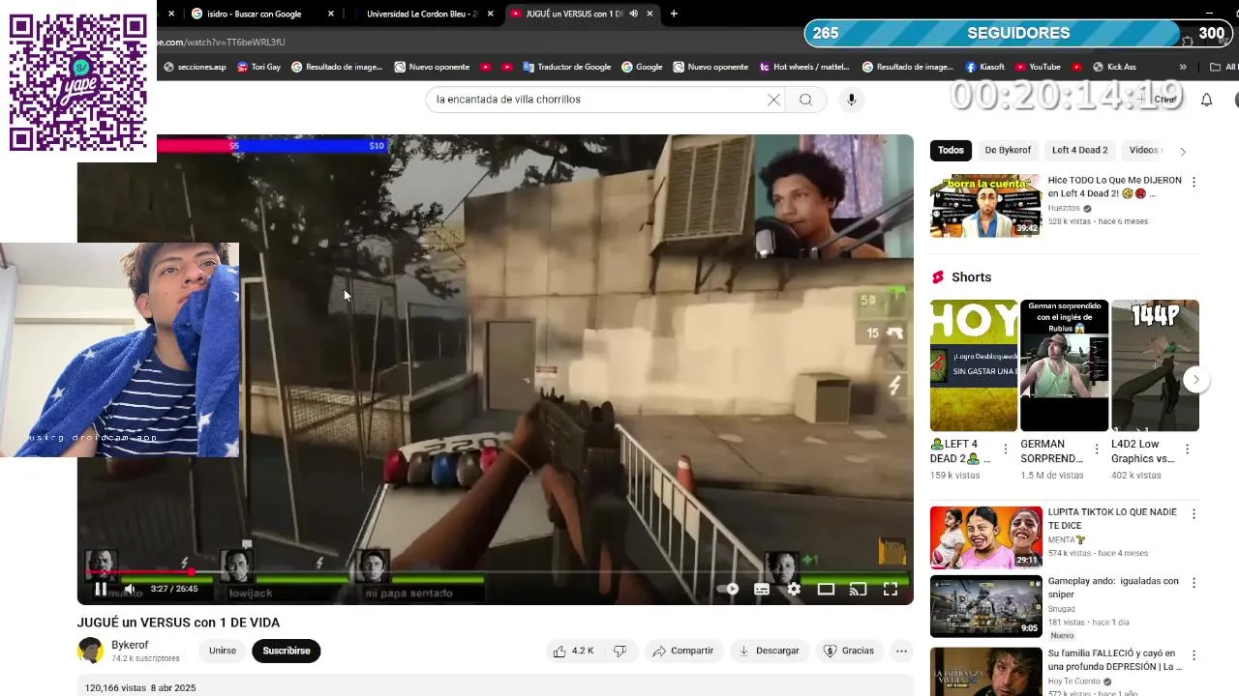Image resolution: width=1239 pixels, height=696 pixels.
Task: Switch to theater mode view
Action: 826,589
